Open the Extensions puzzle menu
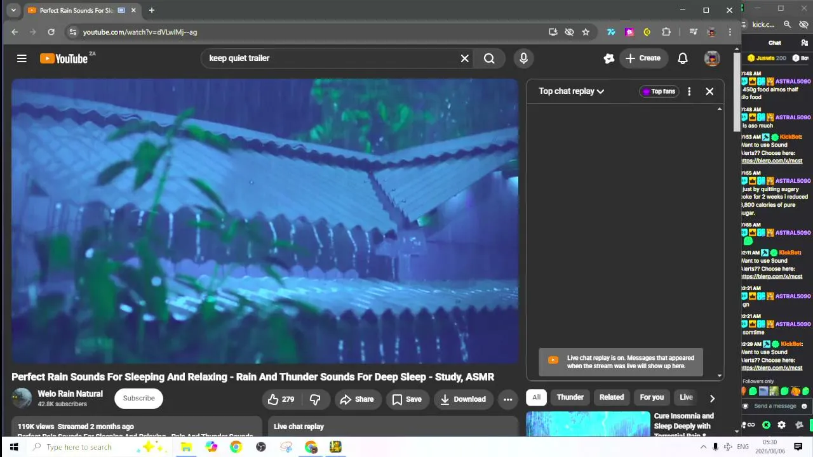Viewport: 813px width, 457px height. 666,32
